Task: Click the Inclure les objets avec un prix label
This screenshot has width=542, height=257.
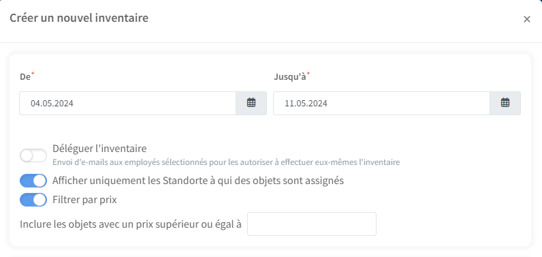Action: tap(131, 224)
